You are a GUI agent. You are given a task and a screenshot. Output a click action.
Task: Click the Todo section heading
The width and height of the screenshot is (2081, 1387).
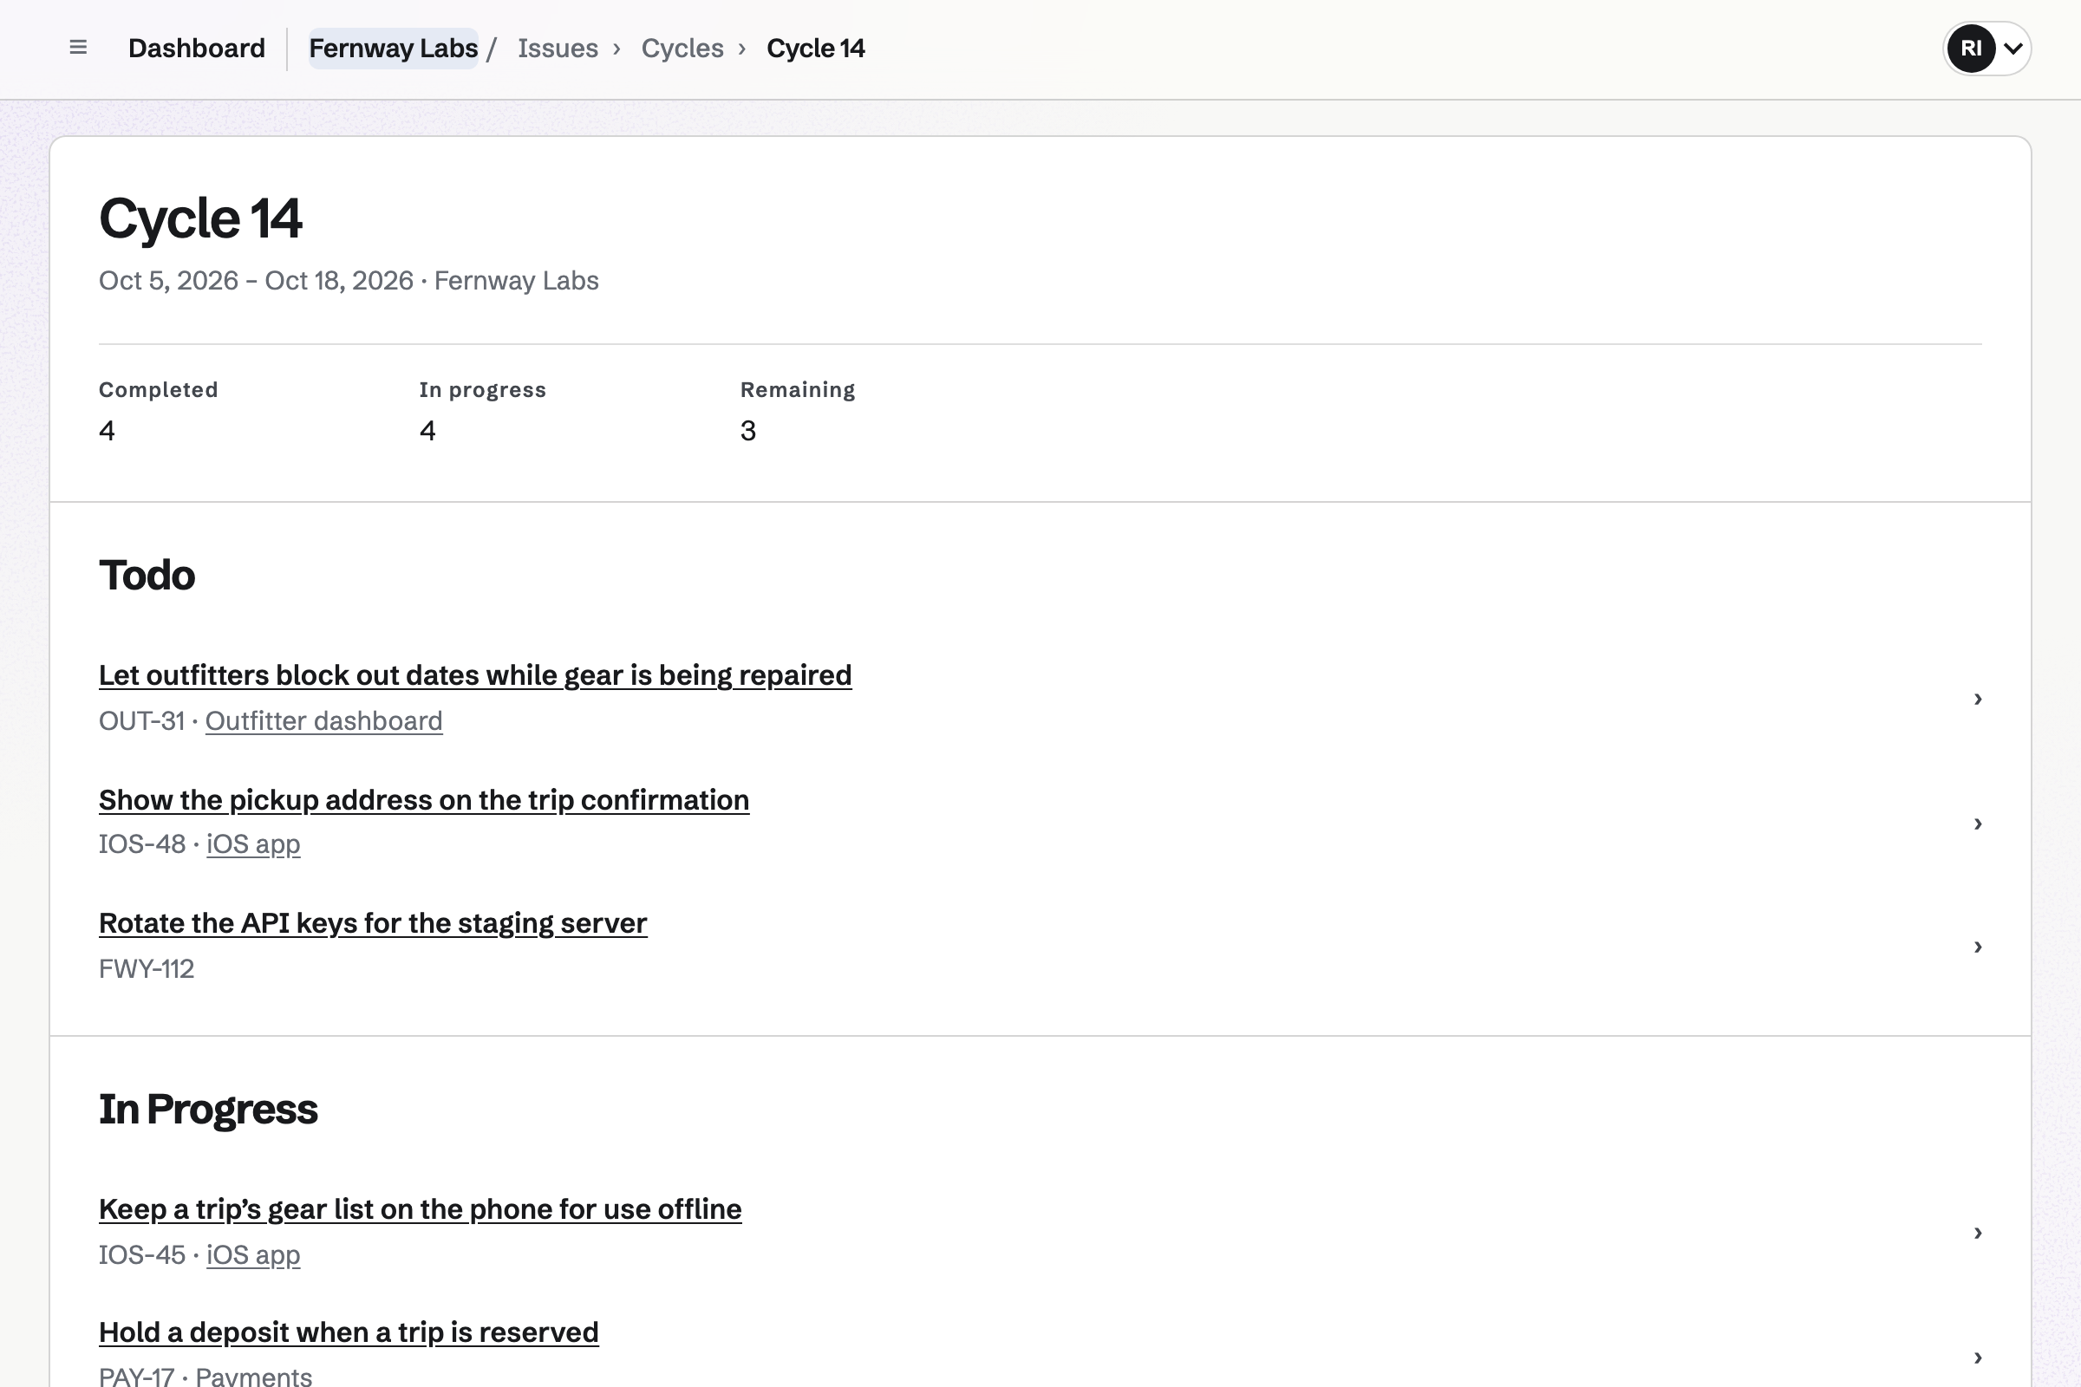point(147,575)
